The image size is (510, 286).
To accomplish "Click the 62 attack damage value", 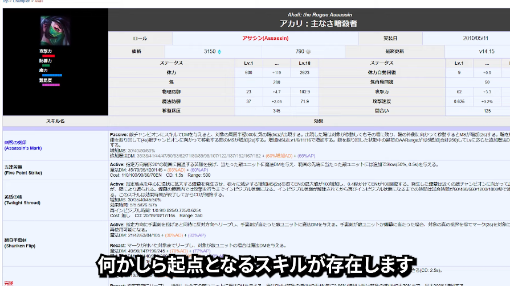I will click(x=459, y=92).
